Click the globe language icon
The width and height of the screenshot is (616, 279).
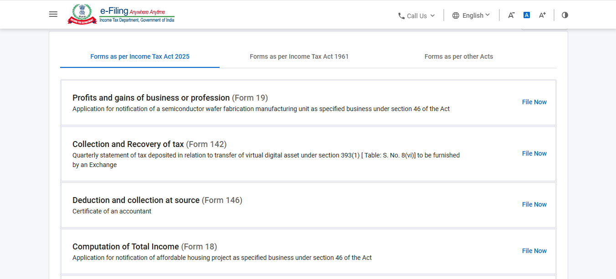pyautogui.click(x=456, y=15)
